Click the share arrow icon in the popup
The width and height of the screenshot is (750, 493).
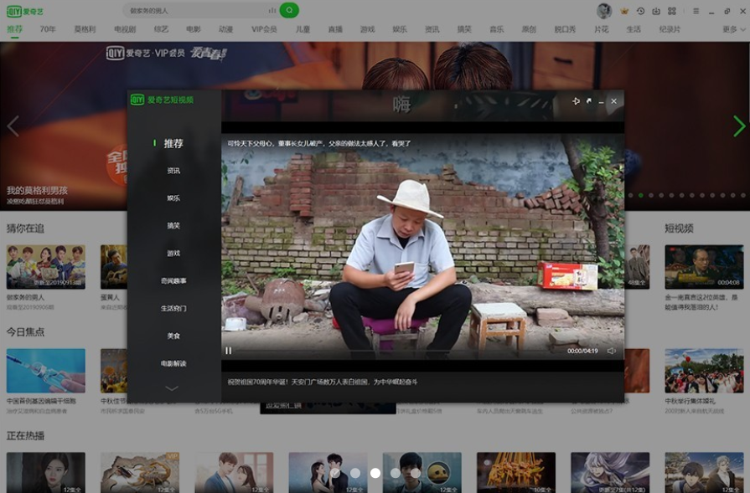589,100
